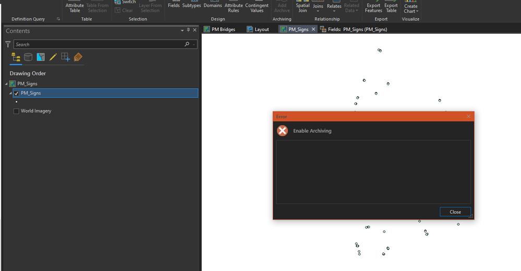Select the World Imagery layer name
The height and width of the screenshot is (271, 521).
(x=36, y=111)
